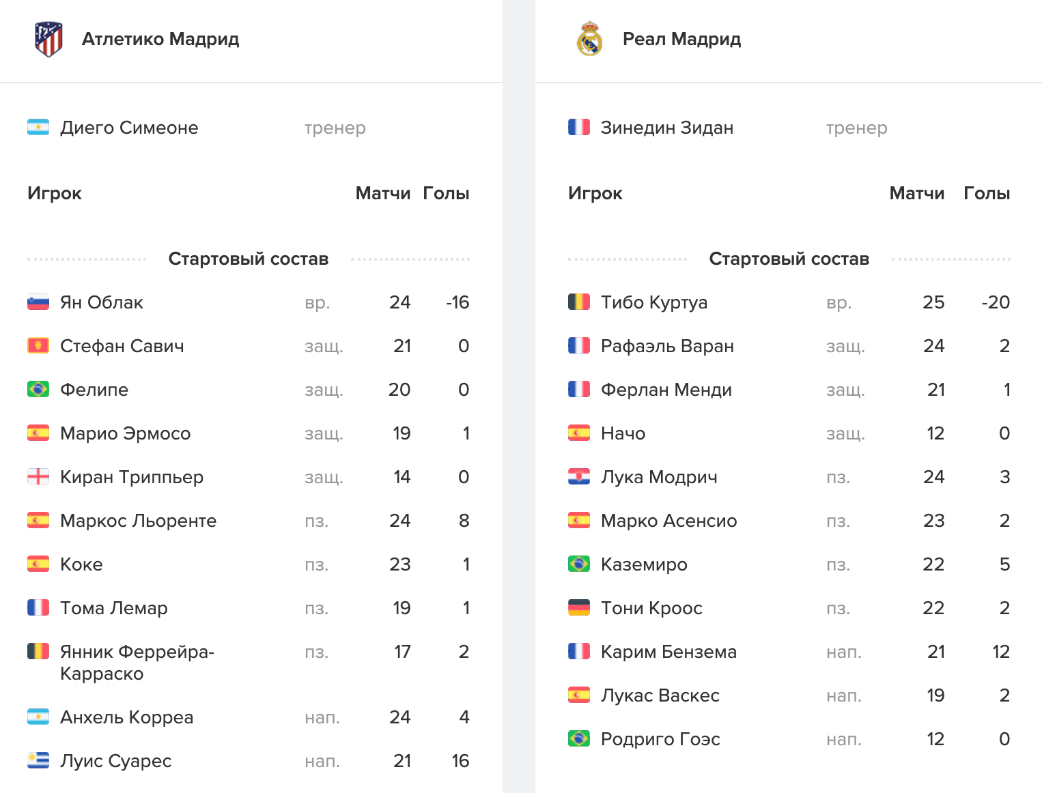Click Стартовый состав heading under Реал Мадрид
Screen dimensions: 1042x793
pos(789,259)
